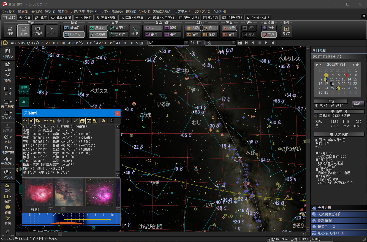Image resolution: width=367 pixels, height=242 pixels.
Task: Switch to the 惑星・衛星 tab
Action: click(106, 18)
